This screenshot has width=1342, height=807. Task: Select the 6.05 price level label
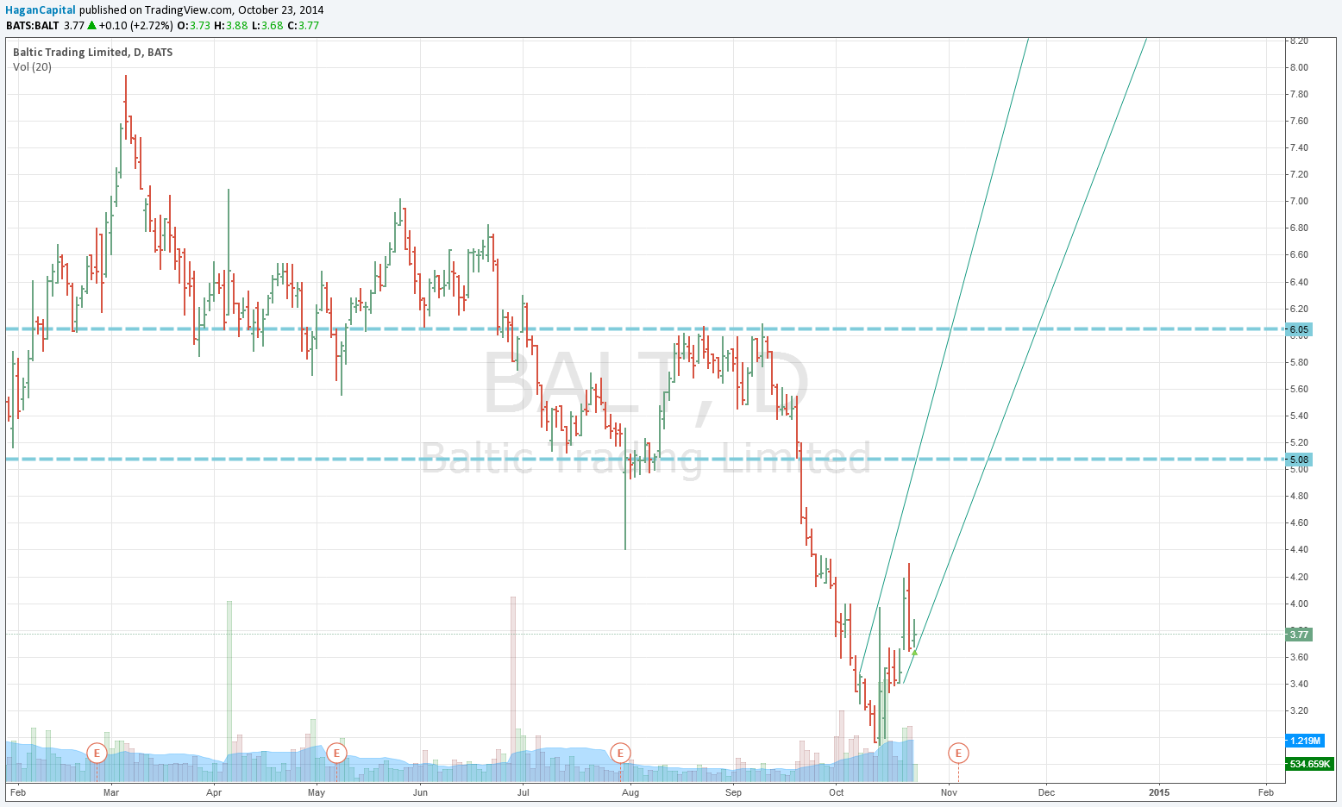pyautogui.click(x=1299, y=329)
